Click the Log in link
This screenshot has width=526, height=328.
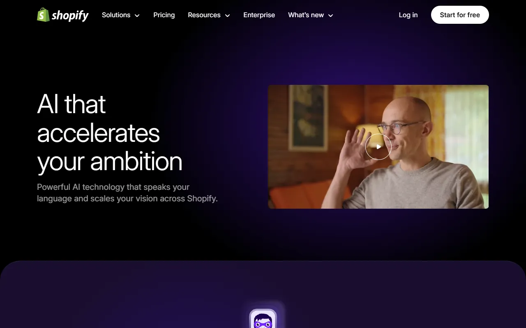coord(408,15)
